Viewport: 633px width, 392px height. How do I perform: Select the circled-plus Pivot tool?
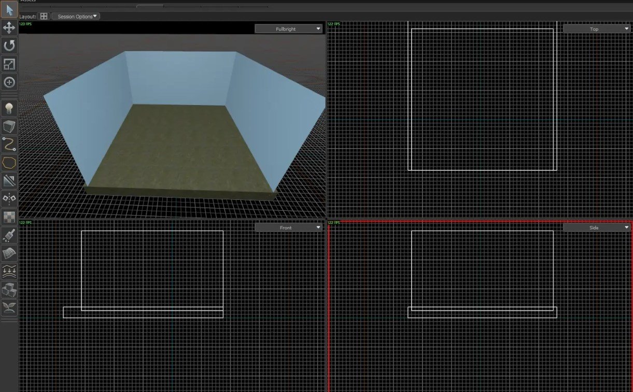[9, 82]
